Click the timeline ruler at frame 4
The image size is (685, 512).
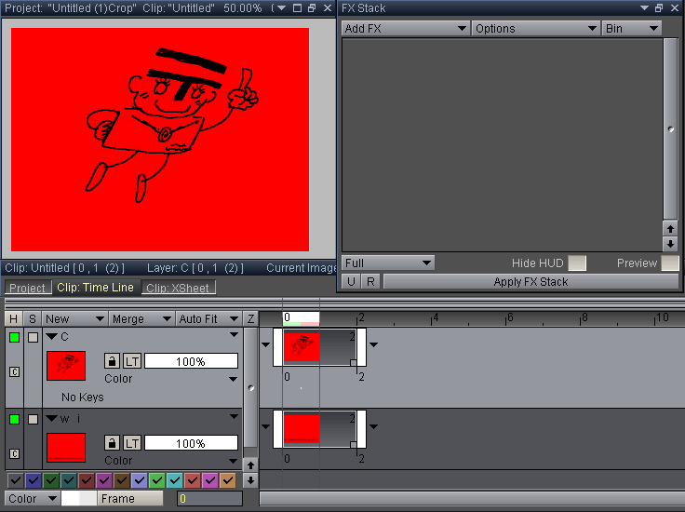(x=432, y=318)
